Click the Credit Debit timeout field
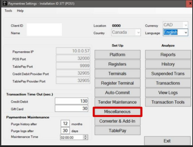Image resolution: width=193 pixels, height=147 pixels. point(71,101)
